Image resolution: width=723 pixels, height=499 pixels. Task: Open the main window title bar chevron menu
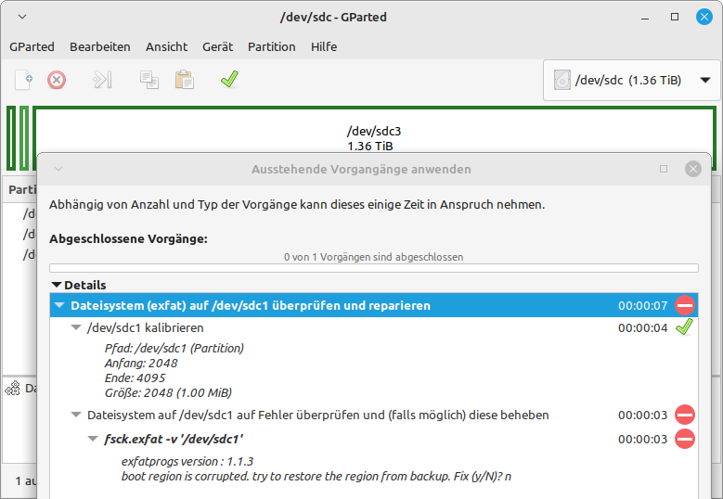click(x=22, y=17)
